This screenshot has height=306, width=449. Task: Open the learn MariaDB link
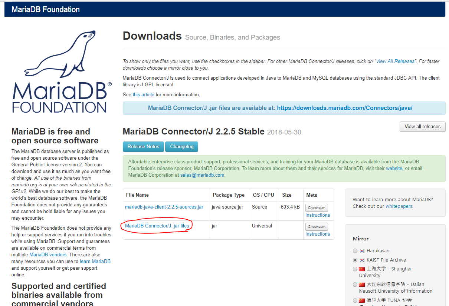click(95, 262)
